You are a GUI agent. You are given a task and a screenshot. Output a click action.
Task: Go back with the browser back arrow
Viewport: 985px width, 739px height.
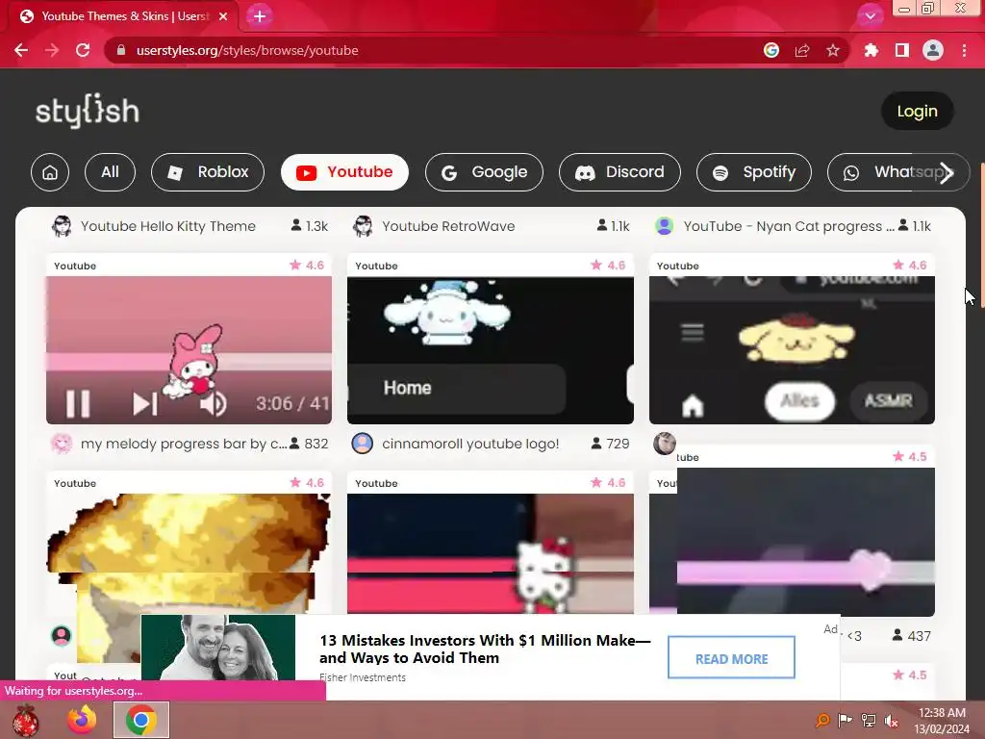point(21,50)
